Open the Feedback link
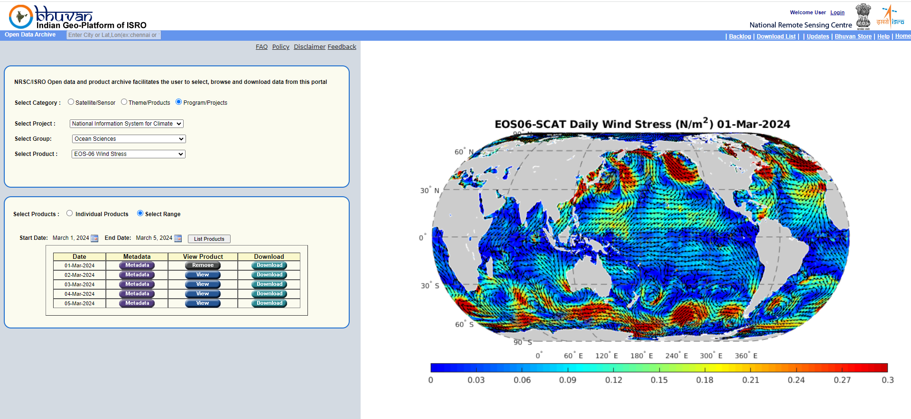 coord(342,47)
